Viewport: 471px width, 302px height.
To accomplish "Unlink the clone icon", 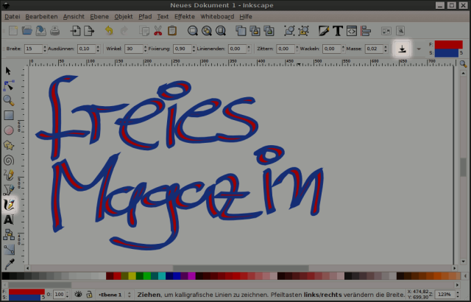I will click(x=269, y=31).
